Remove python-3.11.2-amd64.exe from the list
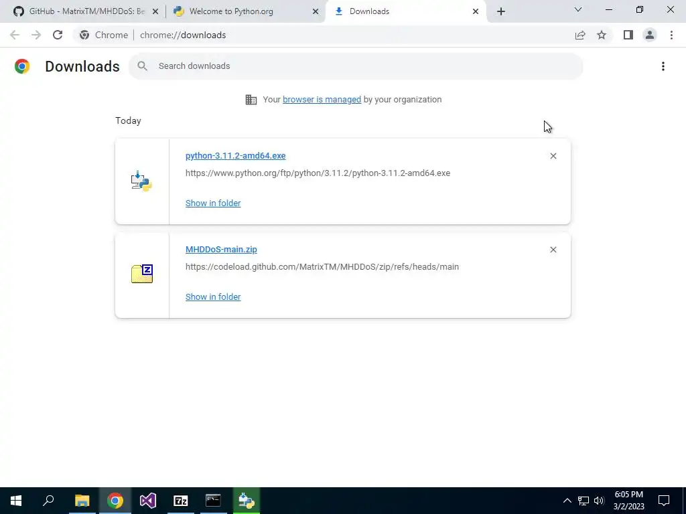686x514 pixels. click(x=553, y=156)
